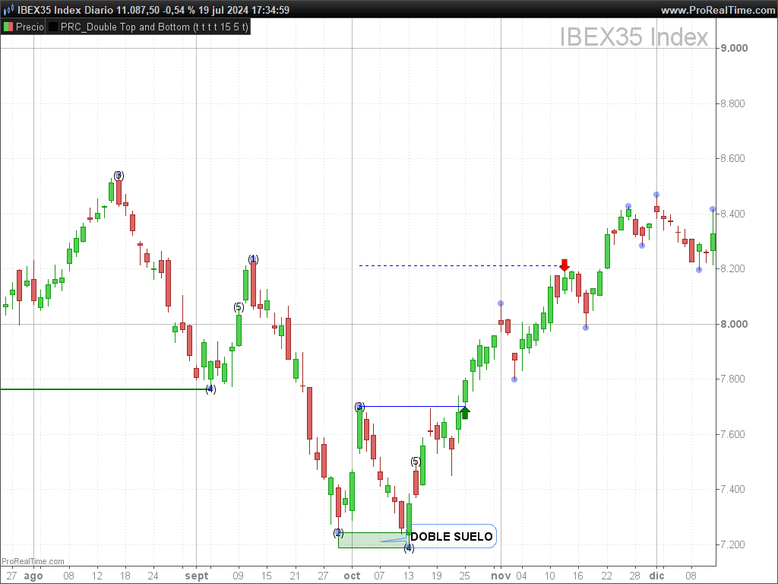Image resolution: width=778 pixels, height=584 pixels.
Task: Click the candlestick chart icon in title bar
Action: [8, 10]
